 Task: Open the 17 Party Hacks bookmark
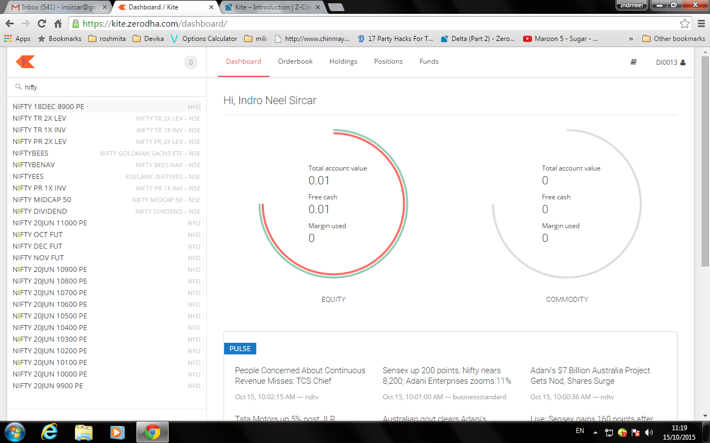point(395,39)
